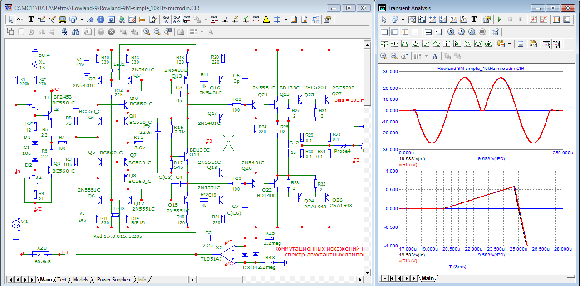Click the Info page tab
The height and width of the screenshot is (286, 580).
[142, 280]
